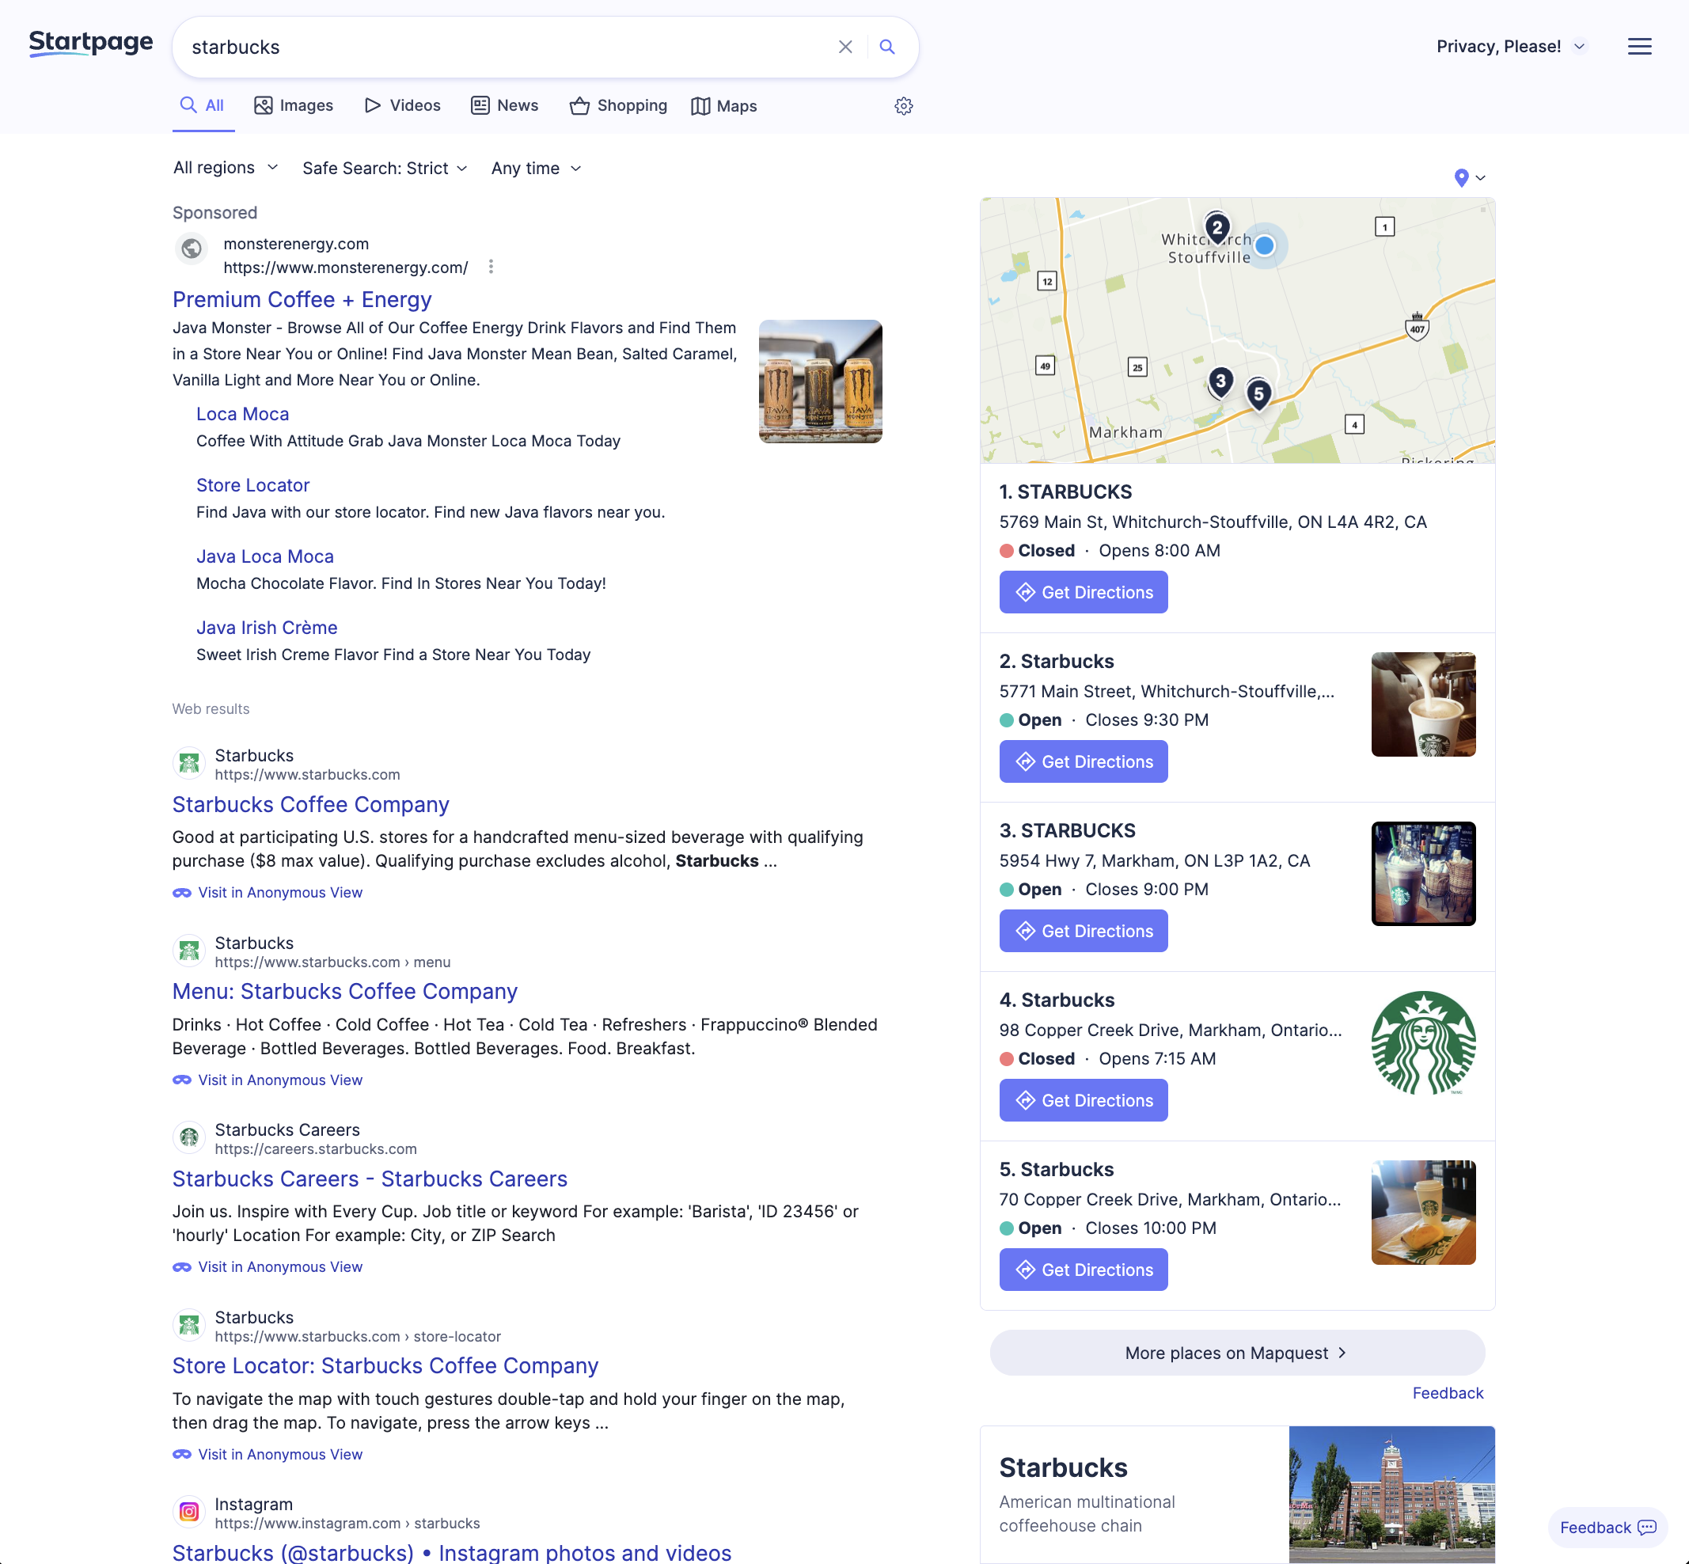Image resolution: width=1689 pixels, height=1564 pixels.
Task: Open Menu: Starbucks Coffee Company result
Action: [x=345, y=991]
